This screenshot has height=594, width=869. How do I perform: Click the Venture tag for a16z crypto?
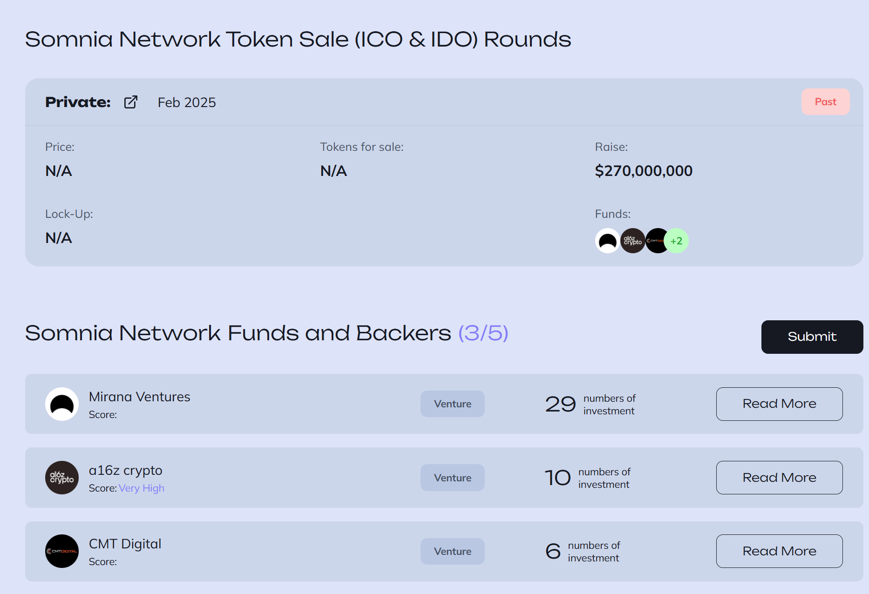coord(452,478)
